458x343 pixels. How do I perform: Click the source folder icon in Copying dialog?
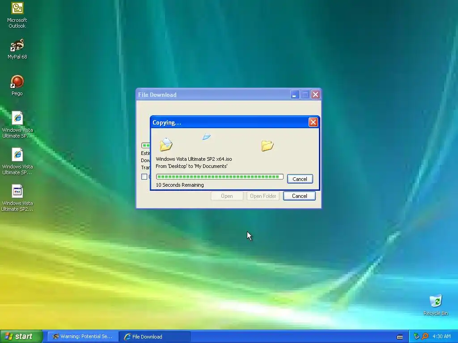pos(166,145)
